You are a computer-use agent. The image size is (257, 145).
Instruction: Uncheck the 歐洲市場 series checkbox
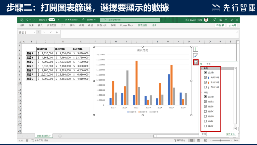click(x=205, y=82)
